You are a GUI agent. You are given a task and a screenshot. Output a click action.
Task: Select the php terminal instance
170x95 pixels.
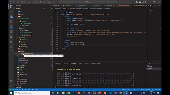coord(154,69)
